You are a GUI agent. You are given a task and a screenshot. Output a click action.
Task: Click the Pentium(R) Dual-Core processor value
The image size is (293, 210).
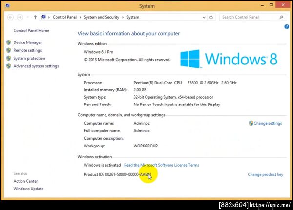coord(185,83)
